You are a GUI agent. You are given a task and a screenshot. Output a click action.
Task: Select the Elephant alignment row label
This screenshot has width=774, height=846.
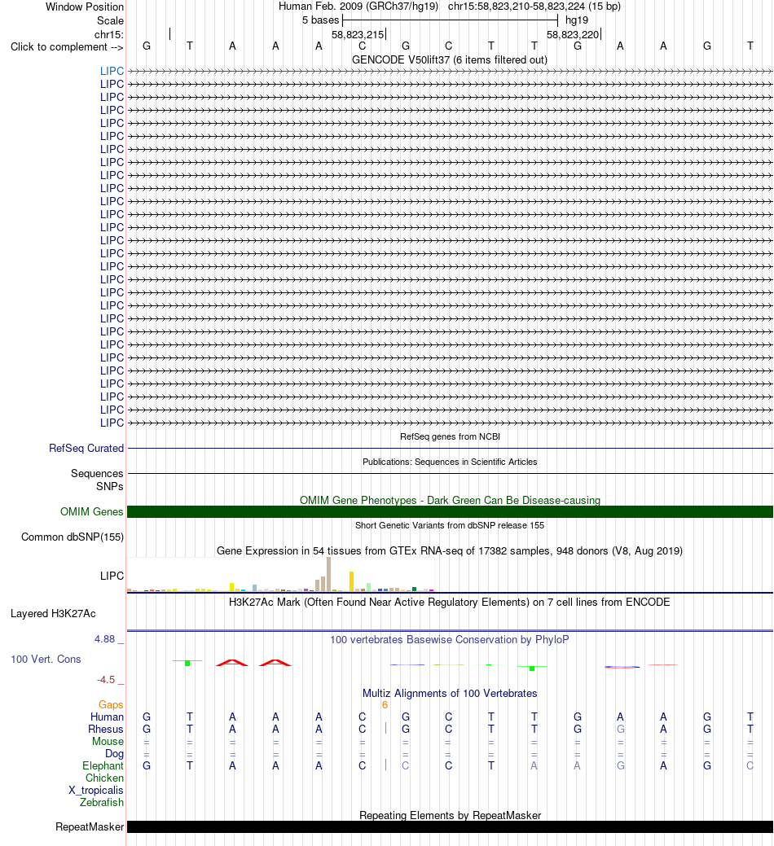(x=103, y=766)
